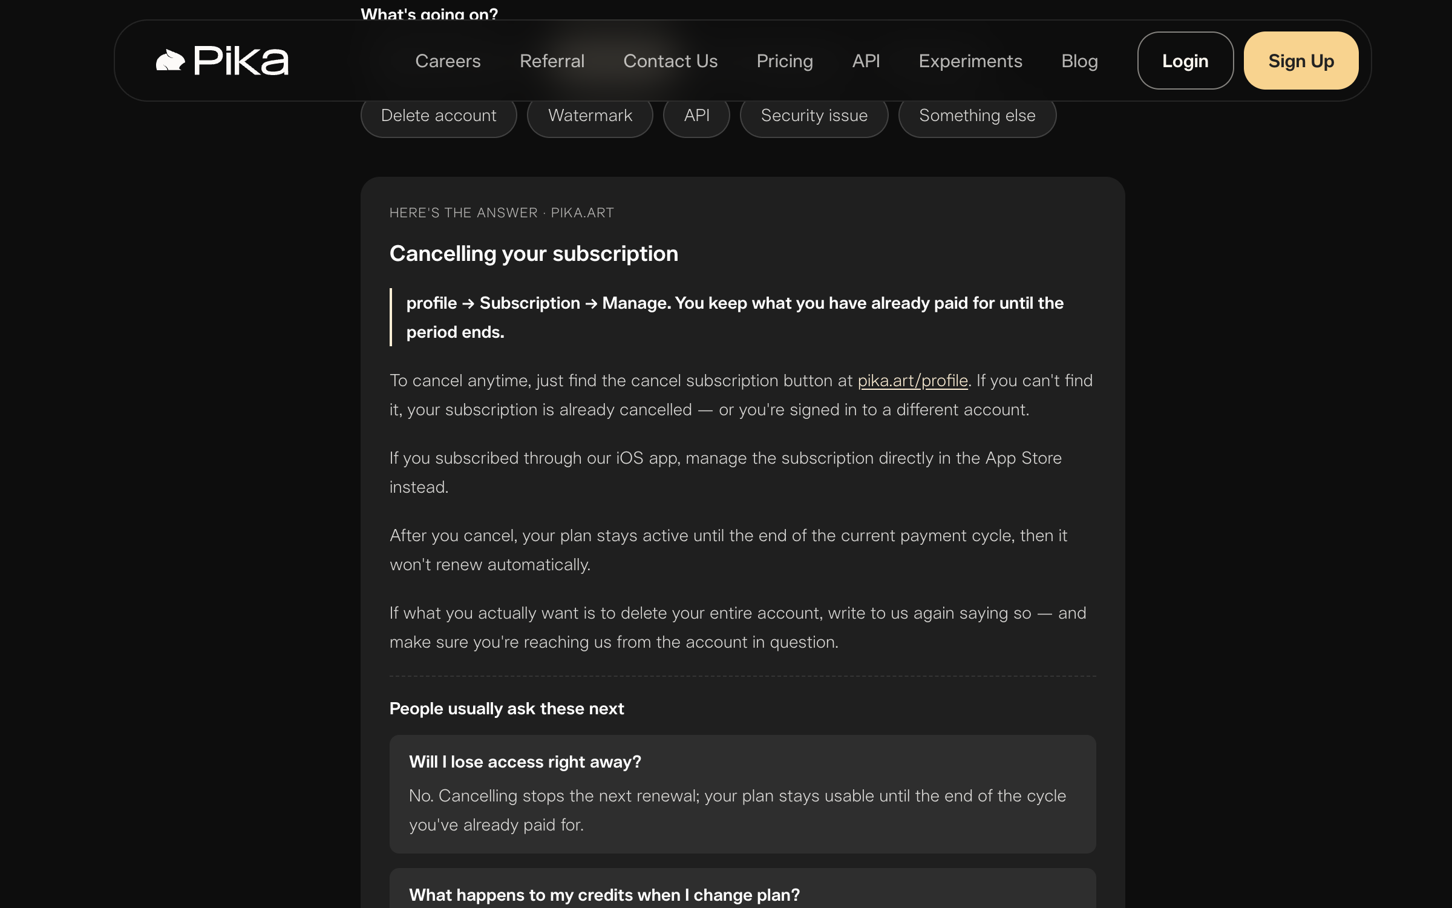The width and height of the screenshot is (1452, 908).
Task: Open the Referral nav link
Action: (x=552, y=61)
